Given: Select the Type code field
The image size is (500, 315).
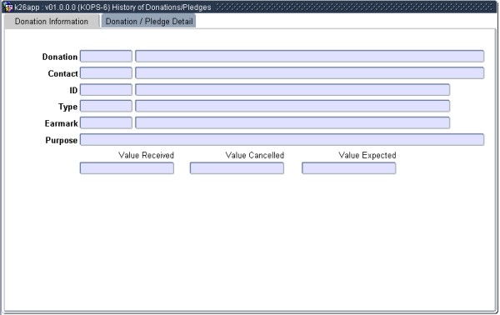Looking at the screenshot, I should (106, 106).
